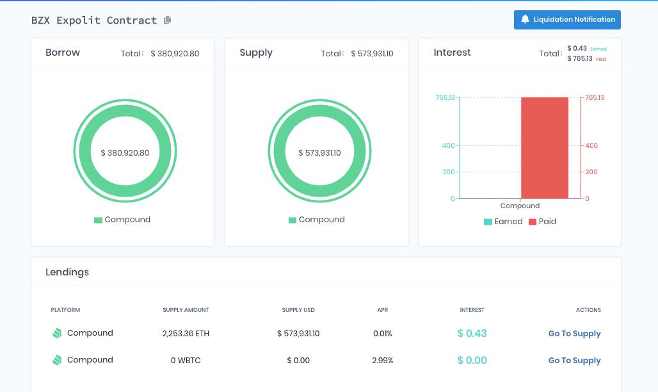The width and height of the screenshot is (658, 392).
Task: Go To Supply for the WBTC lending
Action: (x=574, y=361)
